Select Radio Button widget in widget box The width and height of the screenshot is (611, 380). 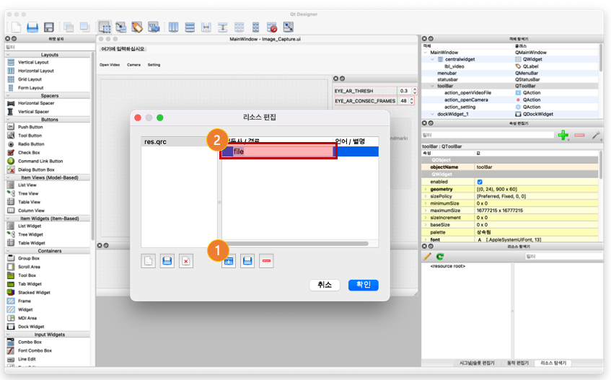pyautogui.click(x=31, y=144)
